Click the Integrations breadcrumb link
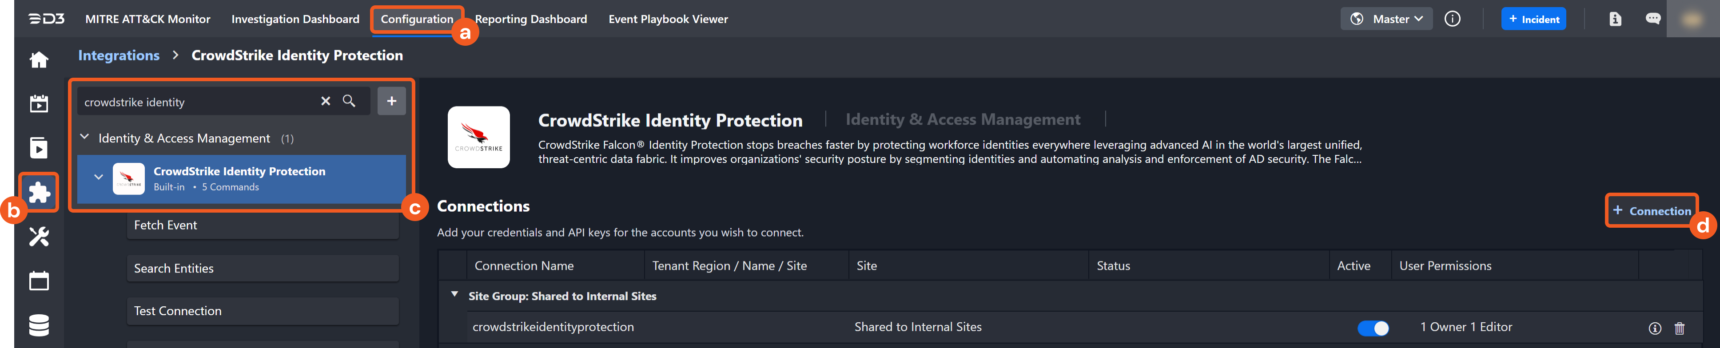The width and height of the screenshot is (1720, 348). (119, 55)
